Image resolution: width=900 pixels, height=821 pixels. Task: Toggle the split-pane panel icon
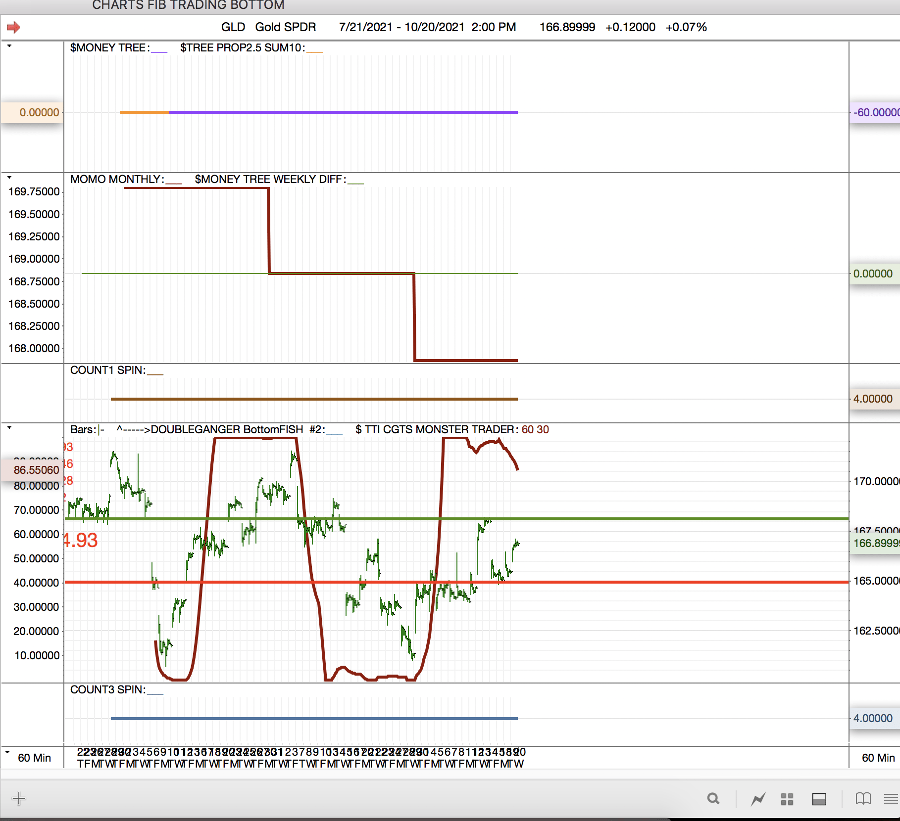pos(819,799)
